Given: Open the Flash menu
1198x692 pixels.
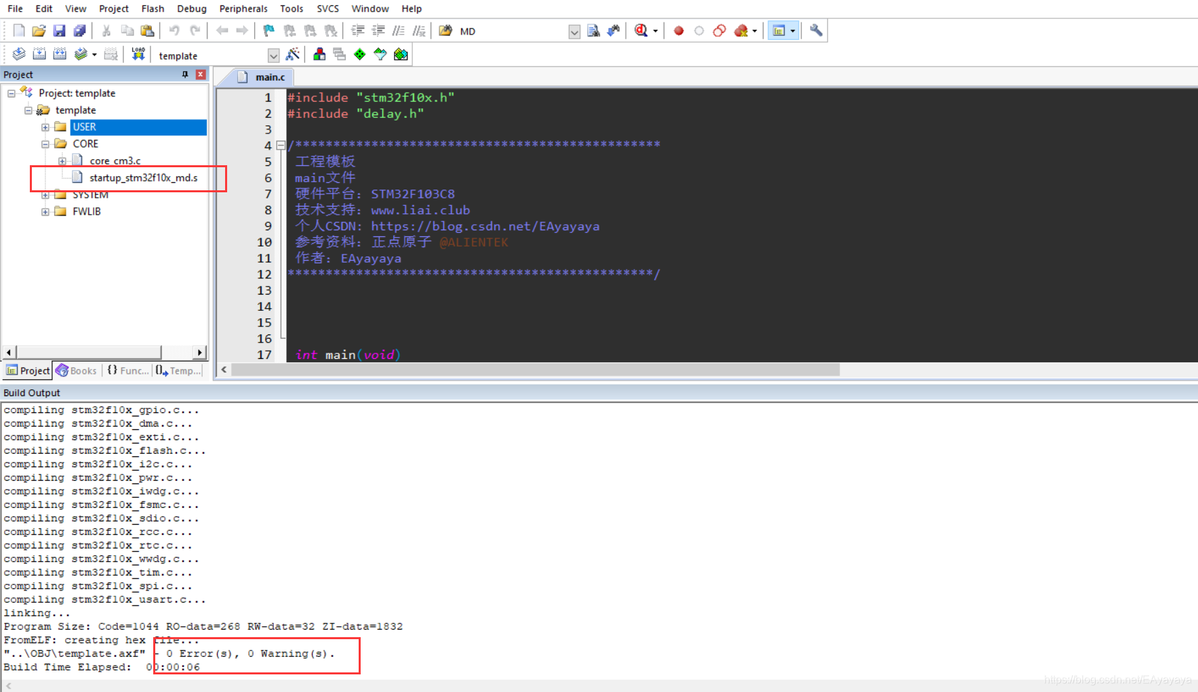Looking at the screenshot, I should 153,9.
